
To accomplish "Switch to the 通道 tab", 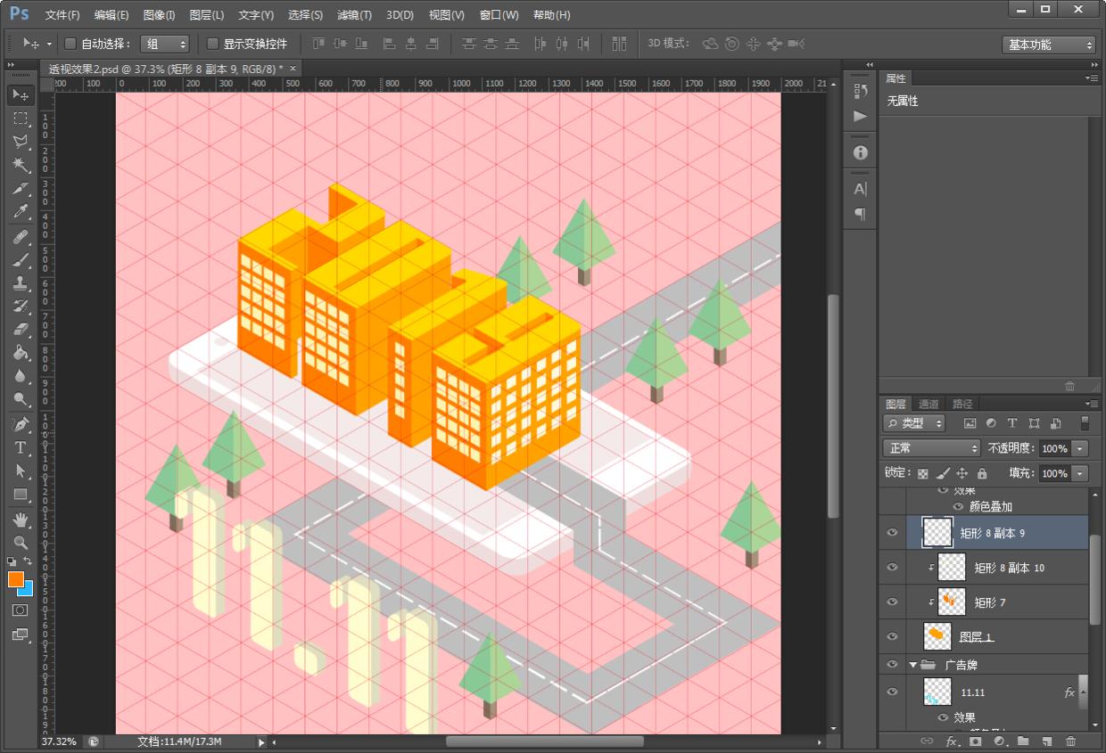I will [929, 404].
